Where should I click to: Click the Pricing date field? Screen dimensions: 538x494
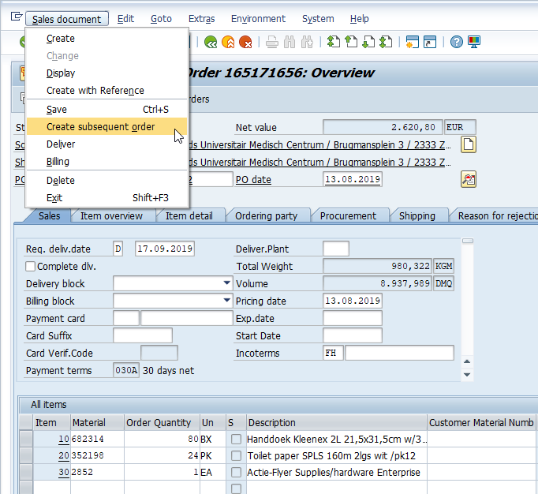coord(353,301)
